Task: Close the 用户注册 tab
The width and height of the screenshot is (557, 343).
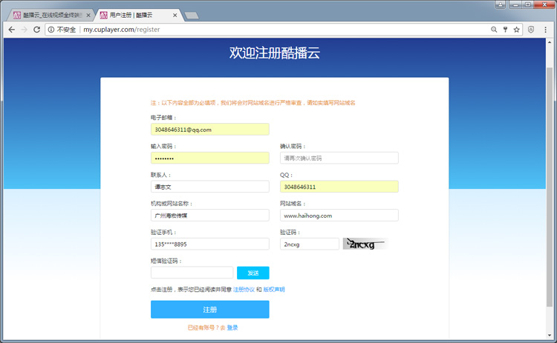Action: click(175, 14)
